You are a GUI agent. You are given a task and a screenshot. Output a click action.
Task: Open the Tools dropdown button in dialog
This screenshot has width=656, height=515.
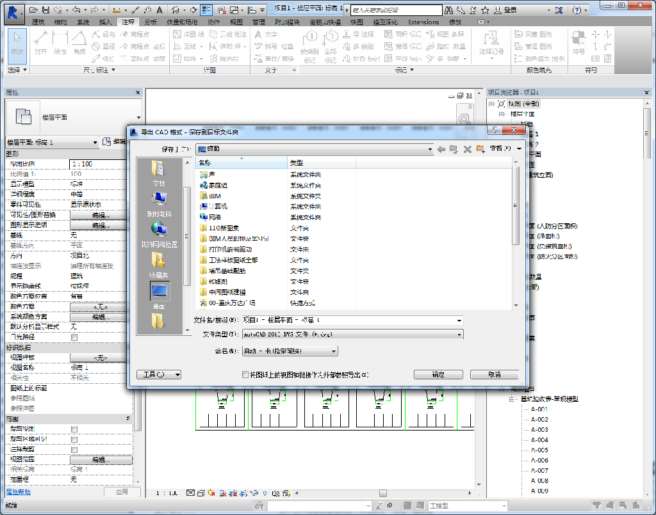pos(159,375)
